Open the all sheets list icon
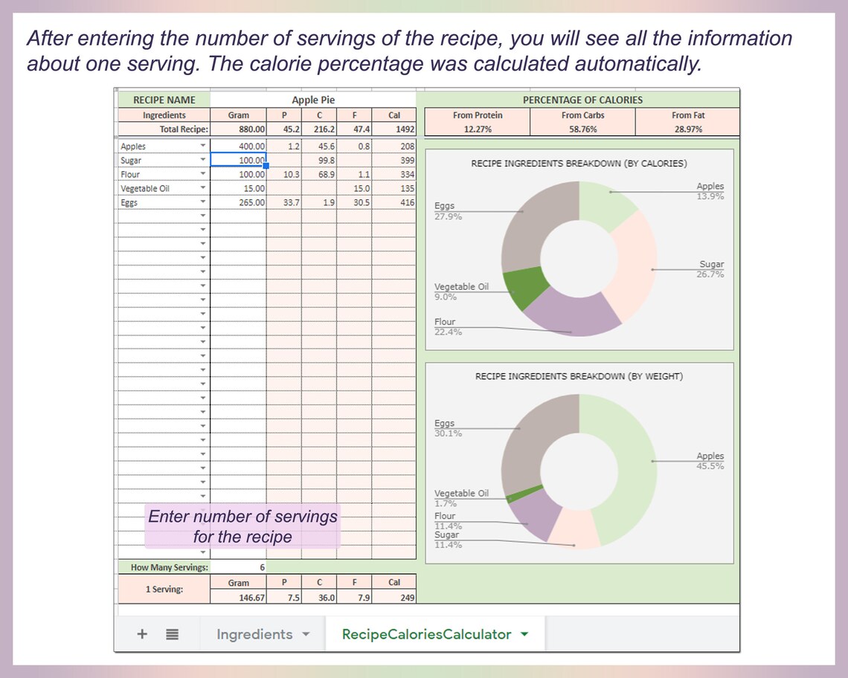The height and width of the screenshot is (678, 848). pyautogui.click(x=170, y=633)
